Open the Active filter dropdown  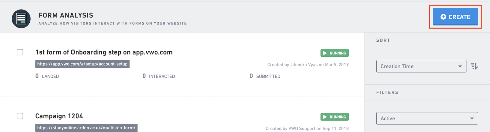427,118
